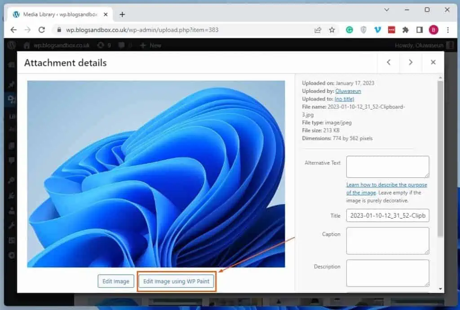Open the Grammarly extension
Screen dimensions: 460x310
point(349,30)
